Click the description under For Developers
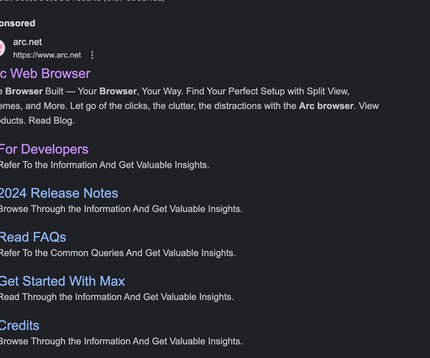This screenshot has width=430, height=358. [105, 165]
